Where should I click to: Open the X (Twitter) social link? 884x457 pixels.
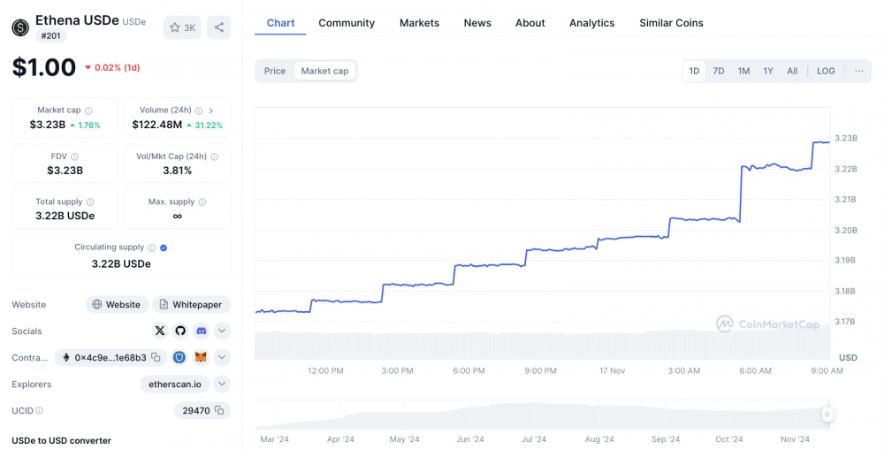[160, 331]
